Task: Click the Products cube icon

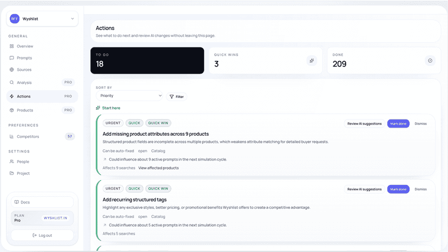Action: click(x=12, y=110)
